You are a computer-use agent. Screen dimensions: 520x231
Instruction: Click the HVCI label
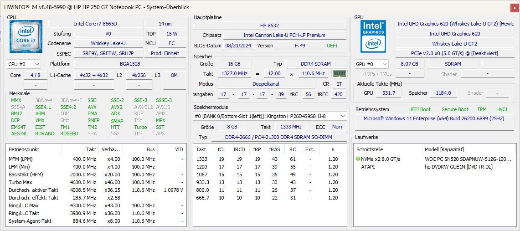pyautogui.click(x=502, y=109)
